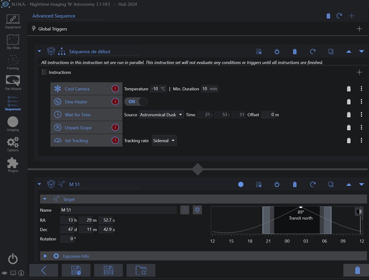The width and height of the screenshot is (369, 280).
Task: Move Séquence de début up
Action: click(349, 52)
